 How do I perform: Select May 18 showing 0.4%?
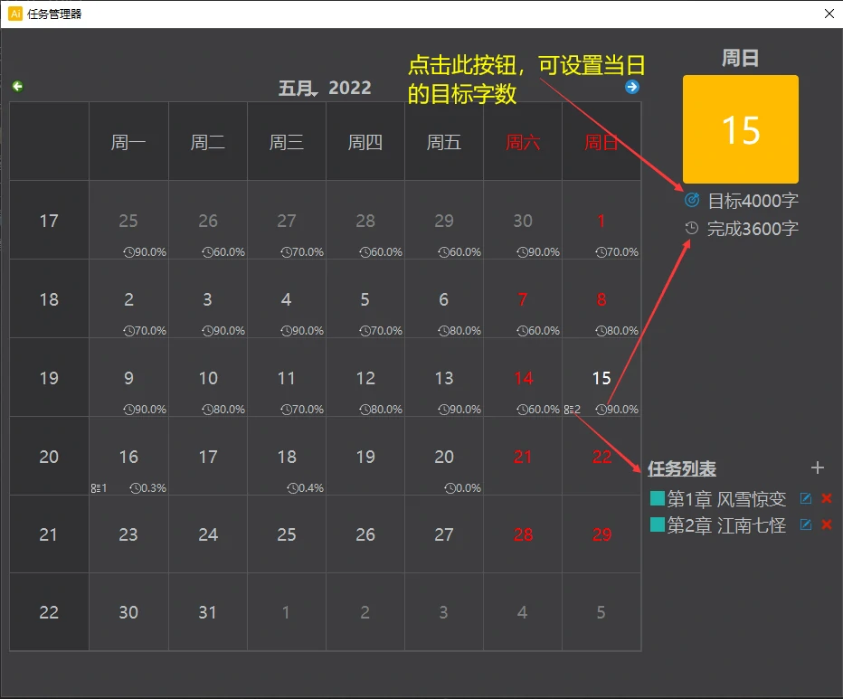pyautogui.click(x=287, y=456)
